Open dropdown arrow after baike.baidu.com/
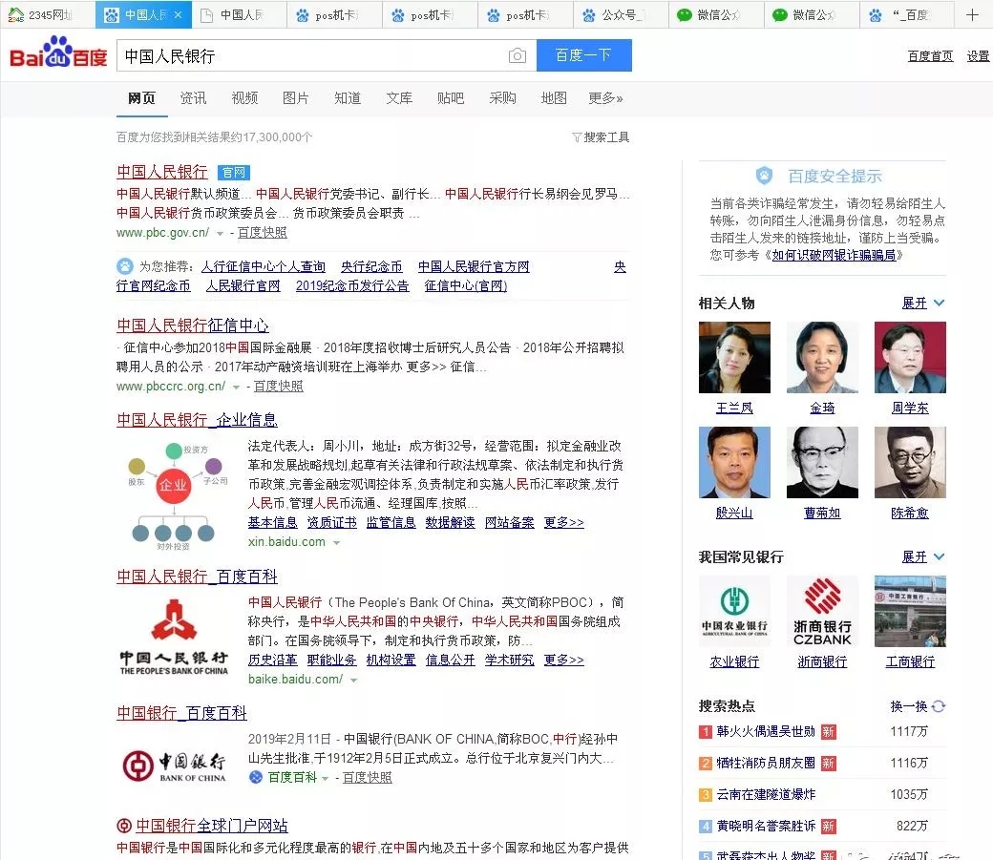Image resolution: width=993 pixels, height=860 pixels. 354,681
